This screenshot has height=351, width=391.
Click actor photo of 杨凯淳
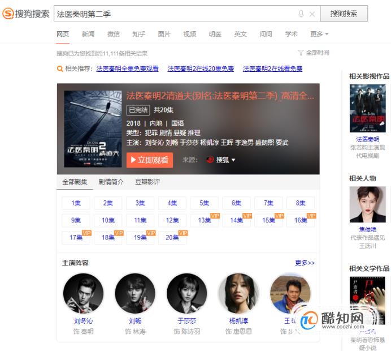(238, 293)
